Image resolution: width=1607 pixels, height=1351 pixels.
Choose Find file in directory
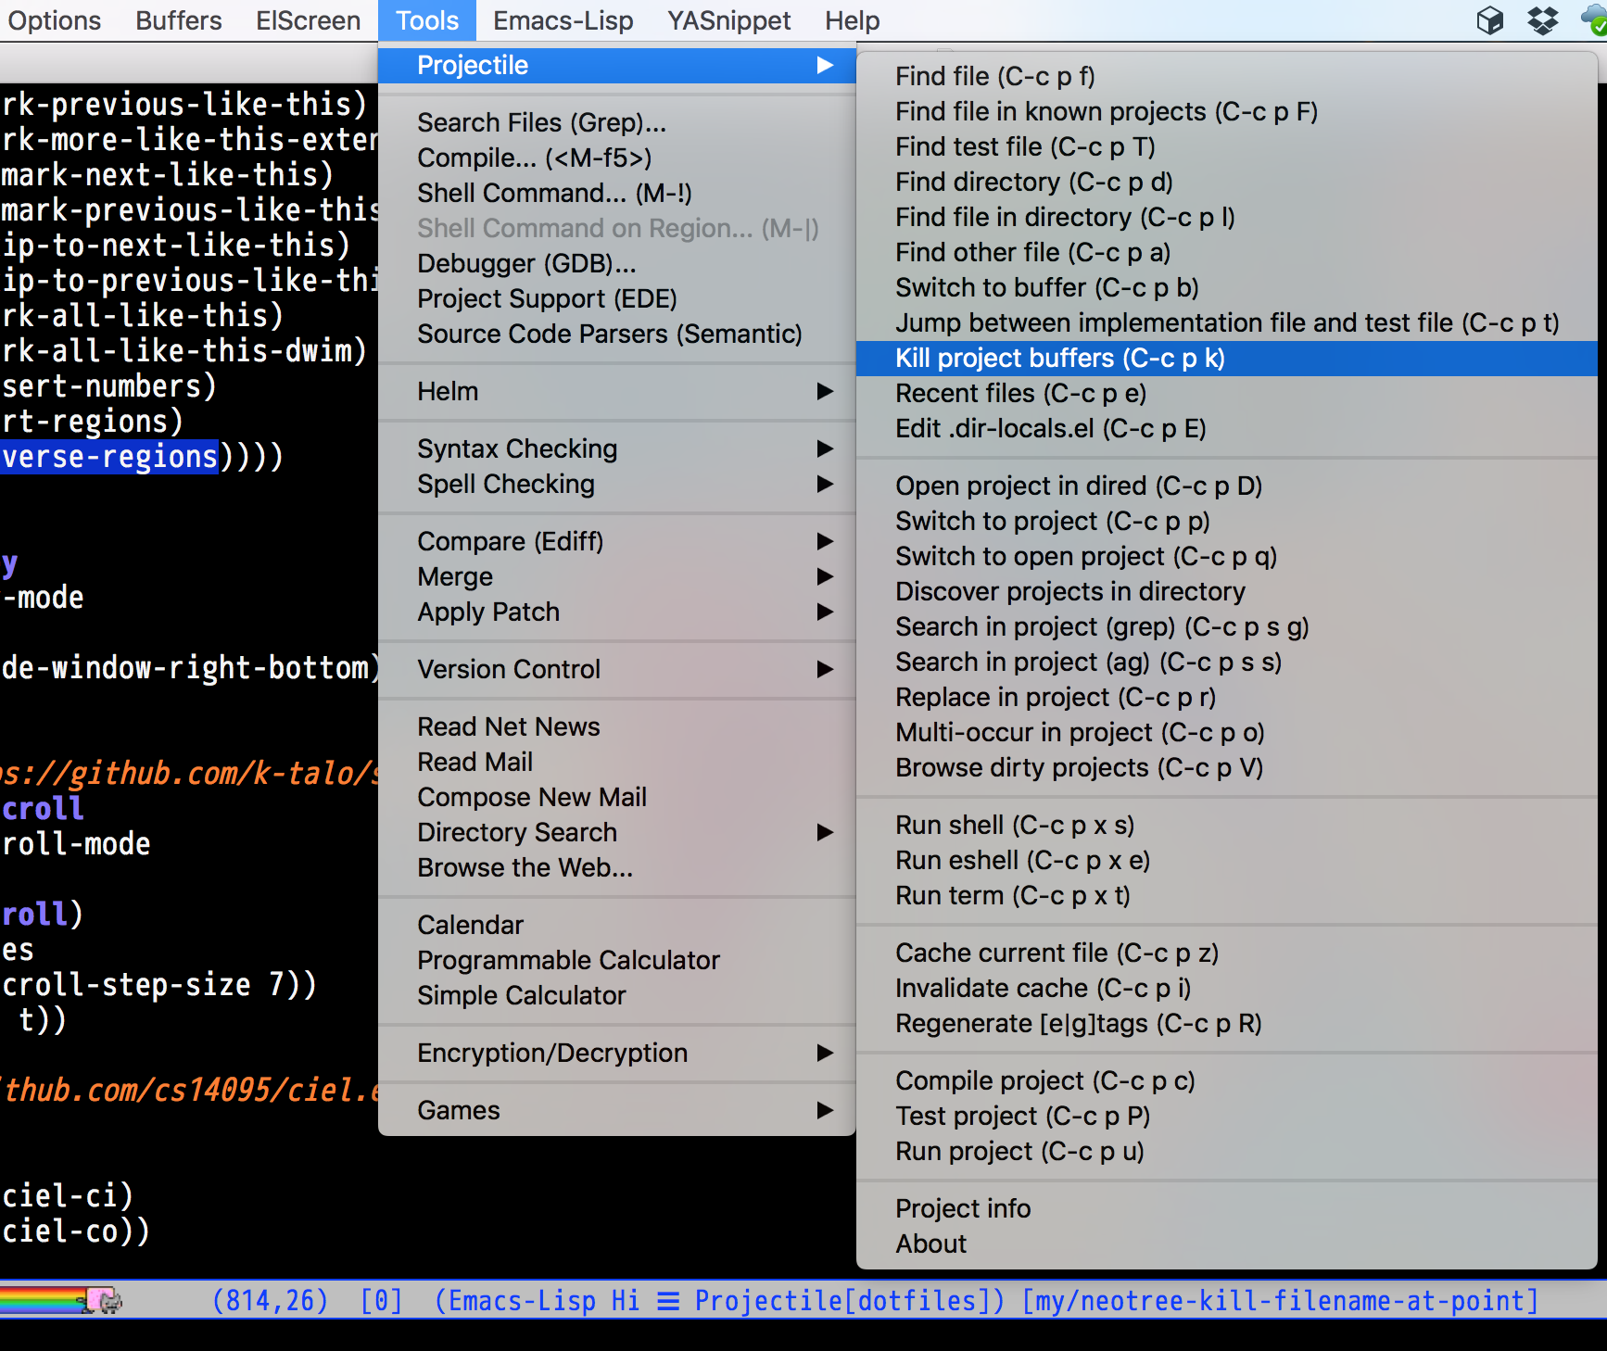click(x=1227, y=217)
